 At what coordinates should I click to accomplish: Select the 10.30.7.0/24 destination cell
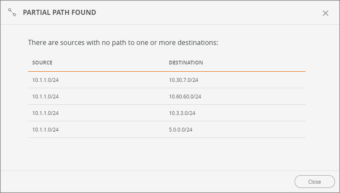coord(184,80)
